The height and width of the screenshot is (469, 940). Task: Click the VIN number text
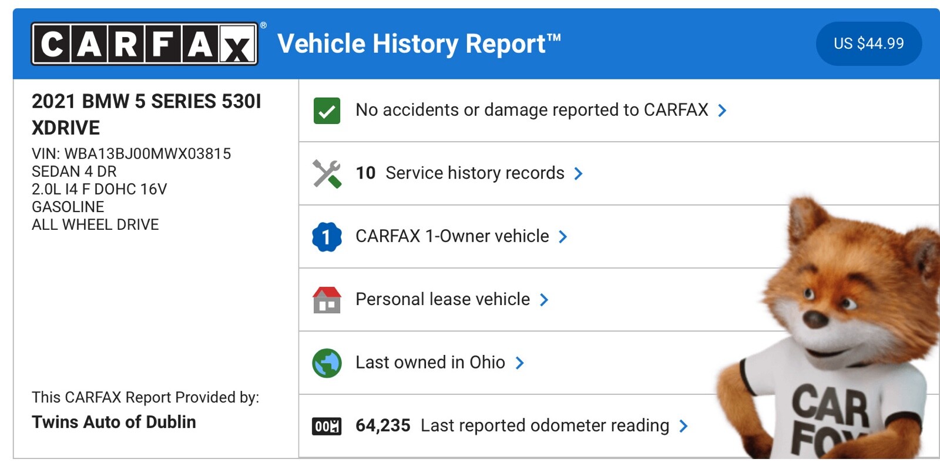click(x=147, y=154)
